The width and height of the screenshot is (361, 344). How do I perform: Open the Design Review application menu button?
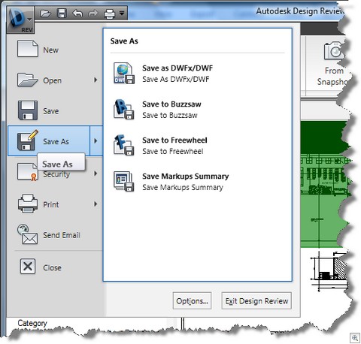20,20
